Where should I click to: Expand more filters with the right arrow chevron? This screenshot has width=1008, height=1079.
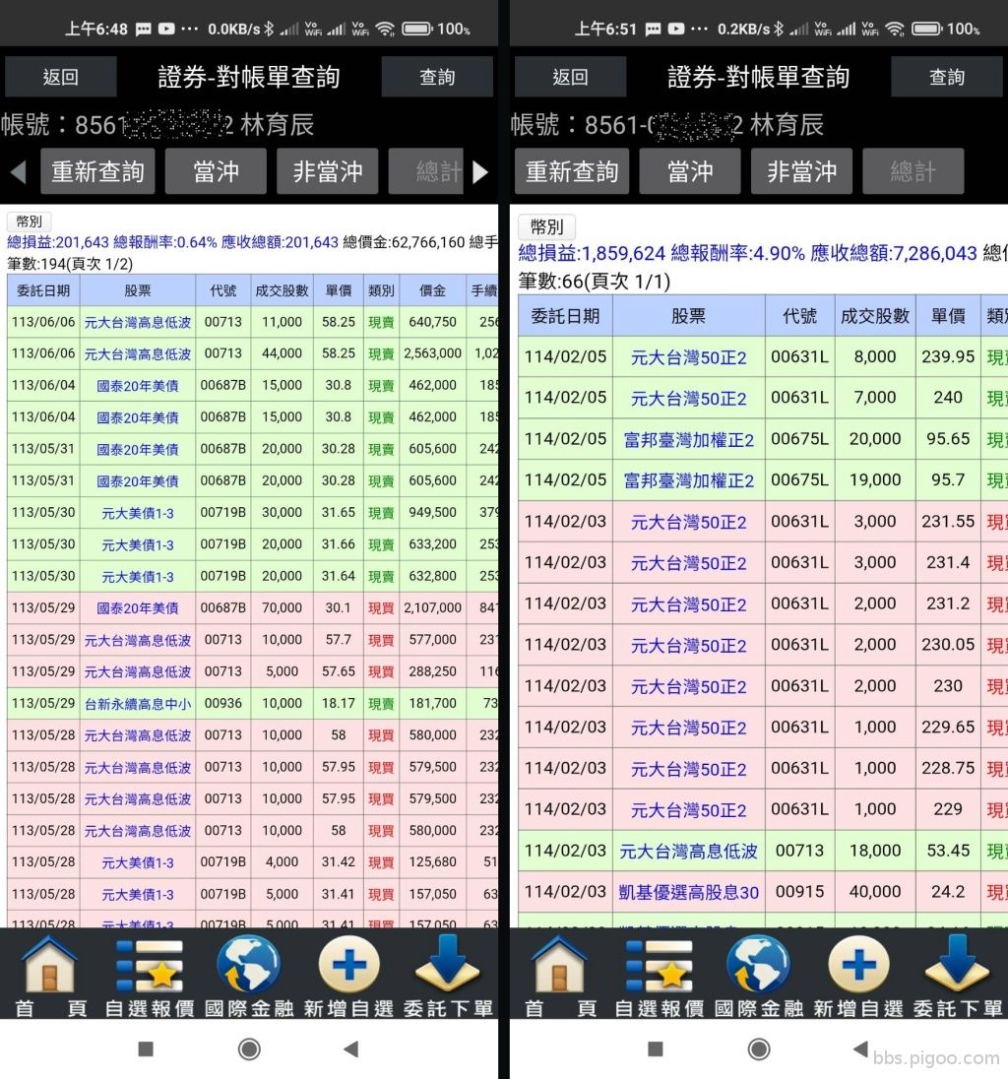pos(481,170)
